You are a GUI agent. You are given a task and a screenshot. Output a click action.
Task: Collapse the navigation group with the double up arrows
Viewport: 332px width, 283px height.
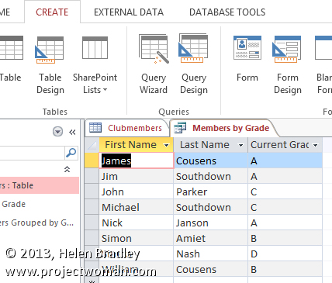[x=67, y=169]
